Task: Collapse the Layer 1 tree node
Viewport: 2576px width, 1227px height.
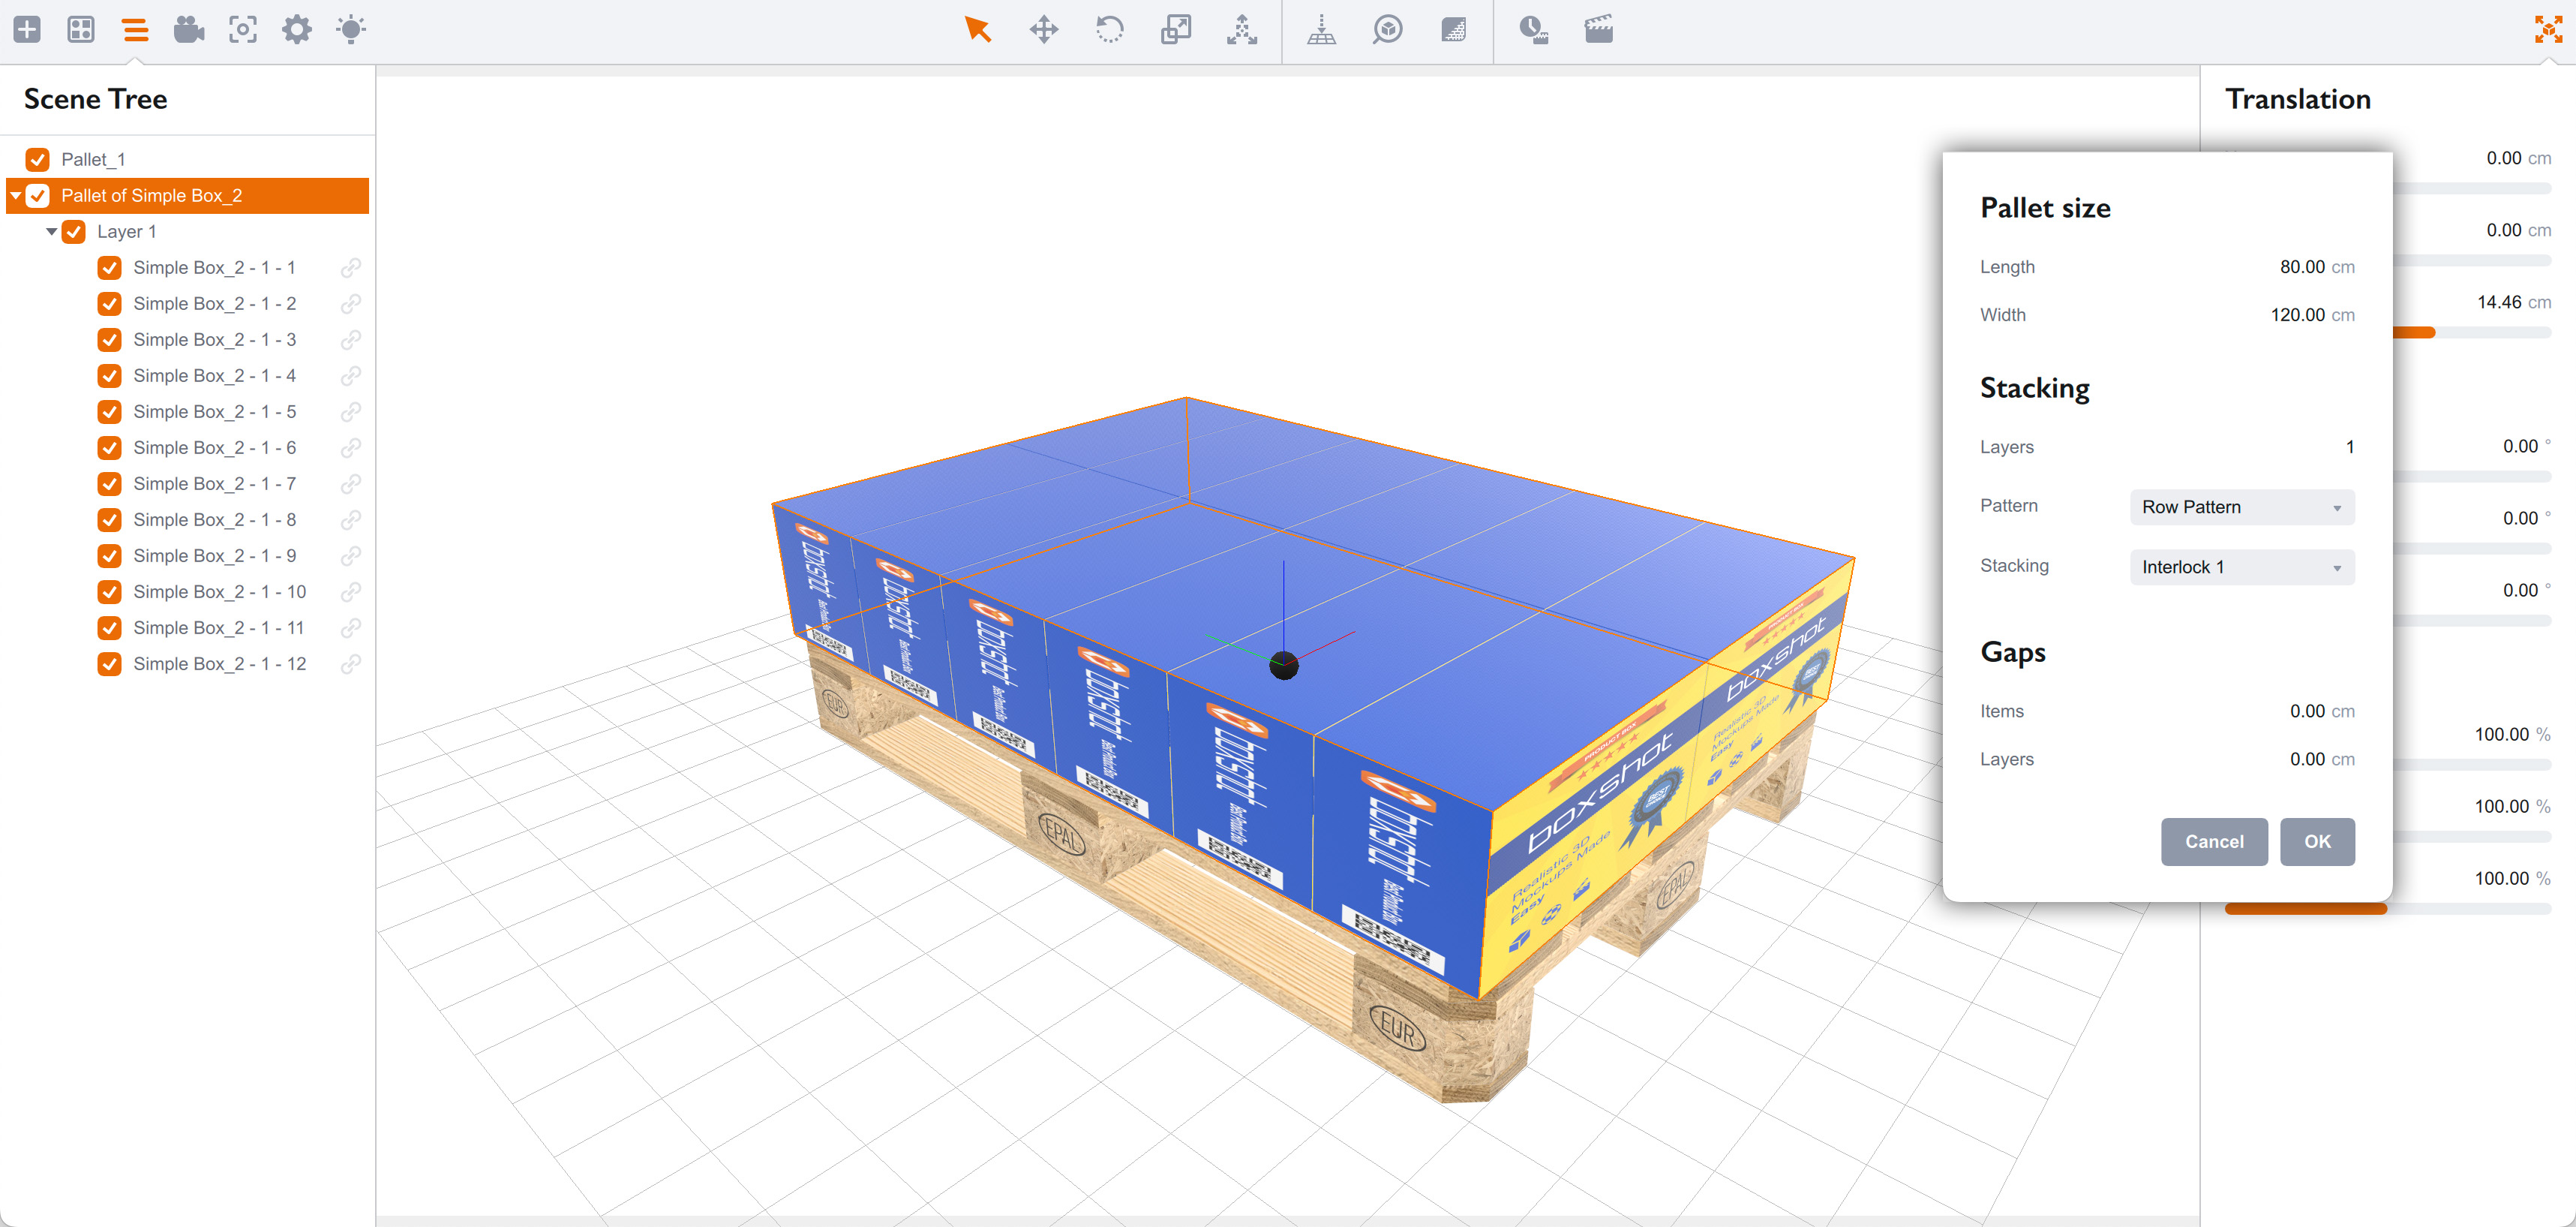Action: pos(50,231)
